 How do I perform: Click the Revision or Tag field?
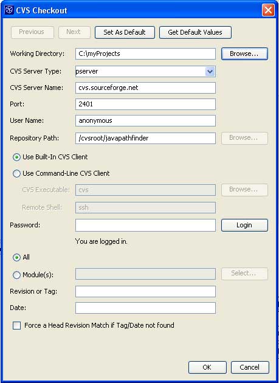click(145, 291)
